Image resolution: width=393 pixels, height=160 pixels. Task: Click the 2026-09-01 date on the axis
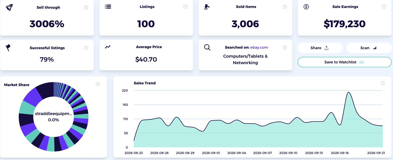point(211,153)
